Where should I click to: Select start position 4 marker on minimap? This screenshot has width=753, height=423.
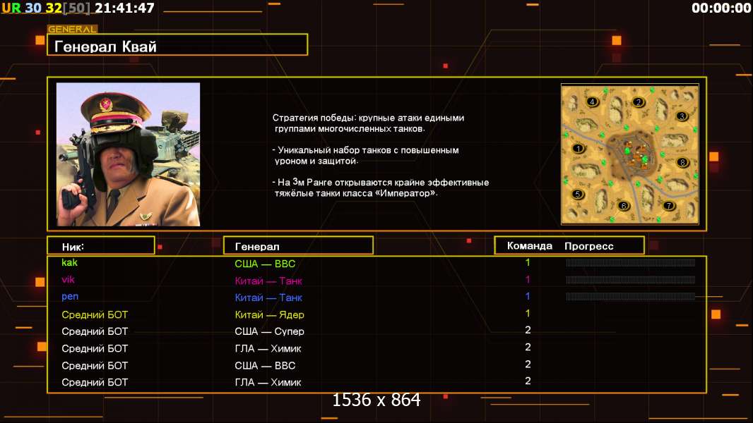tap(593, 101)
